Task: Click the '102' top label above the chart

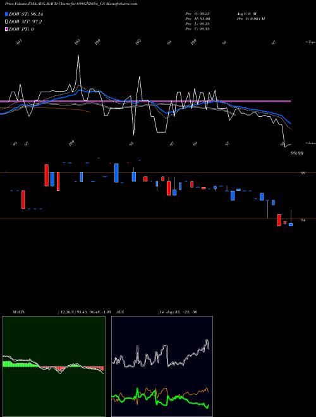Action: 138,42
